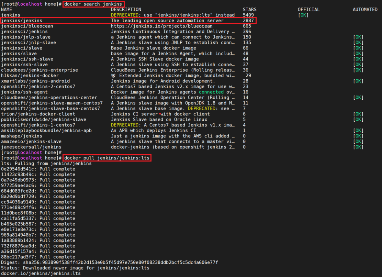Click 'docker.io/jenkins/jenkins:lts' final line
This screenshot has width=382, height=277.
click(41, 273)
